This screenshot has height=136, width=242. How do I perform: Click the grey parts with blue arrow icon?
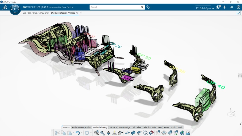tap(158, 133)
